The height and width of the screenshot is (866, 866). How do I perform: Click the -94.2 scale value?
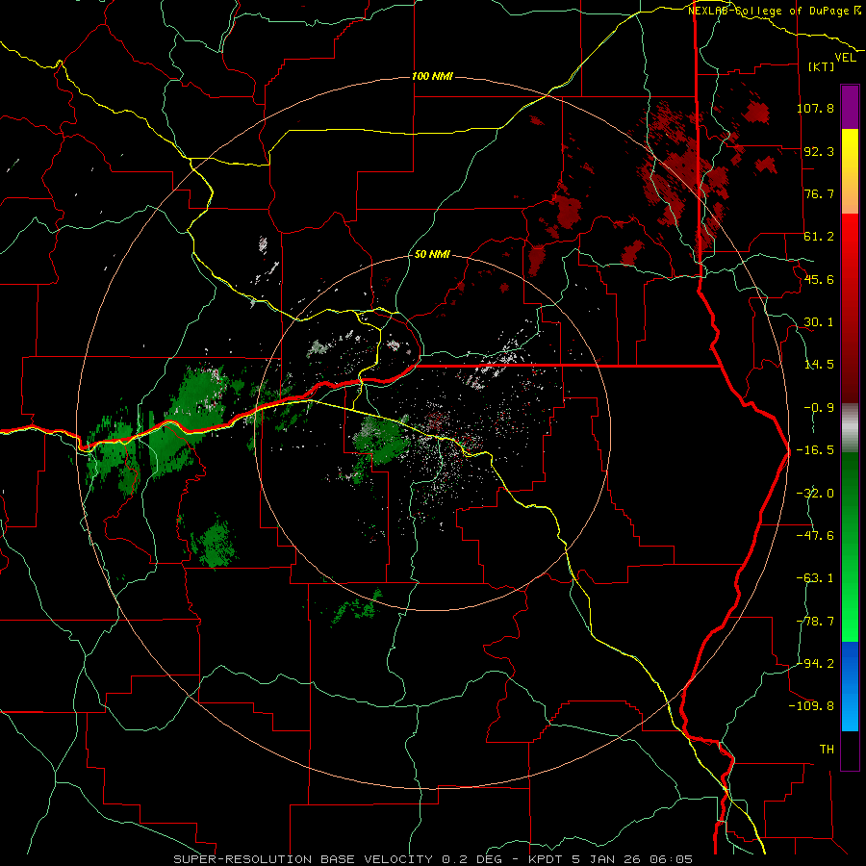(815, 663)
